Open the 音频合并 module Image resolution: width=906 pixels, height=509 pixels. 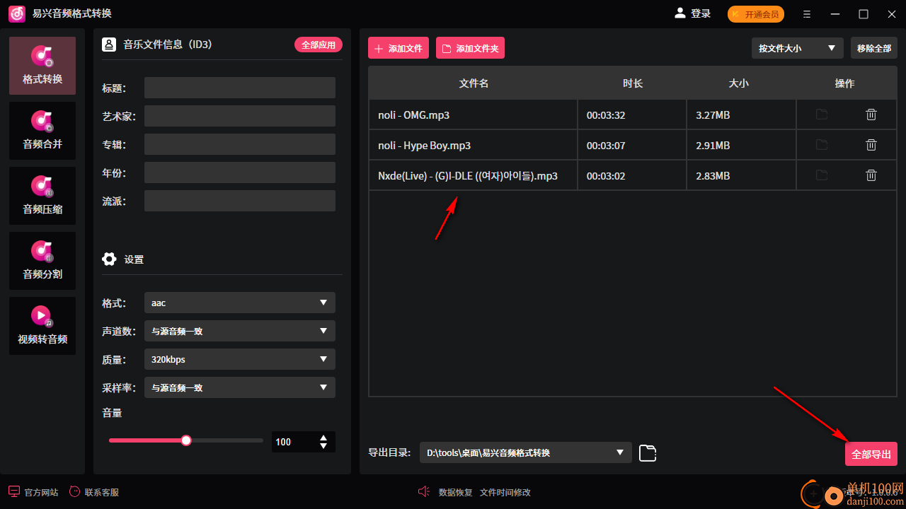42,131
